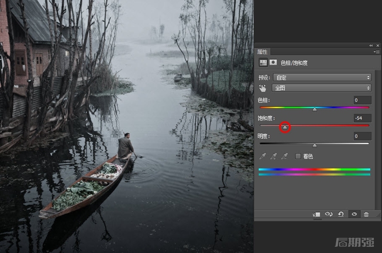The image size is (382, 253).
Task: Click the 明度 lightness slider handle
Action: tap(315, 146)
